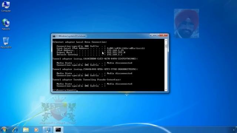
Task: Click 'Media disconnected' under Teredo adapter
Action: [120, 84]
